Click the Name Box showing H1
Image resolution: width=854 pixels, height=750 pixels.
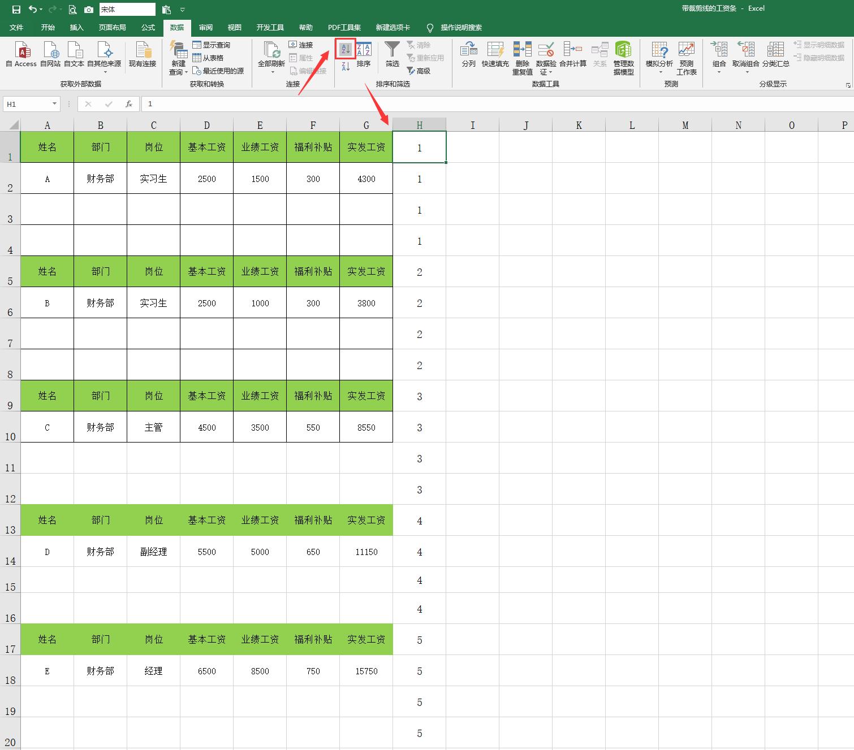pos(27,104)
